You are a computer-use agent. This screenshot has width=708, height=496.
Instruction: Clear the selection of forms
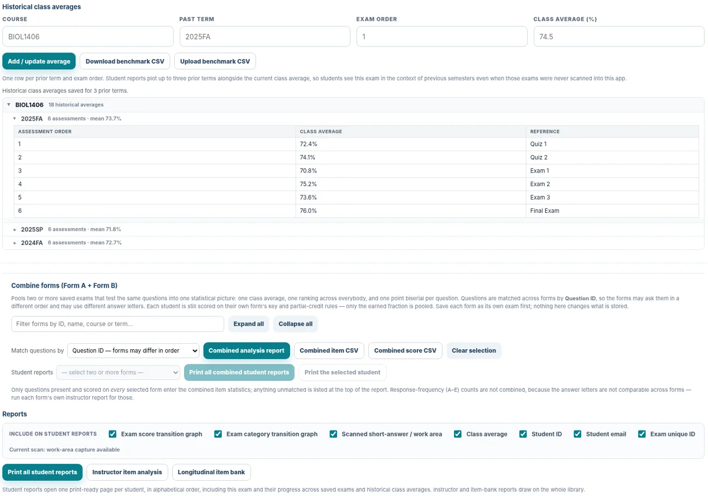(474, 350)
